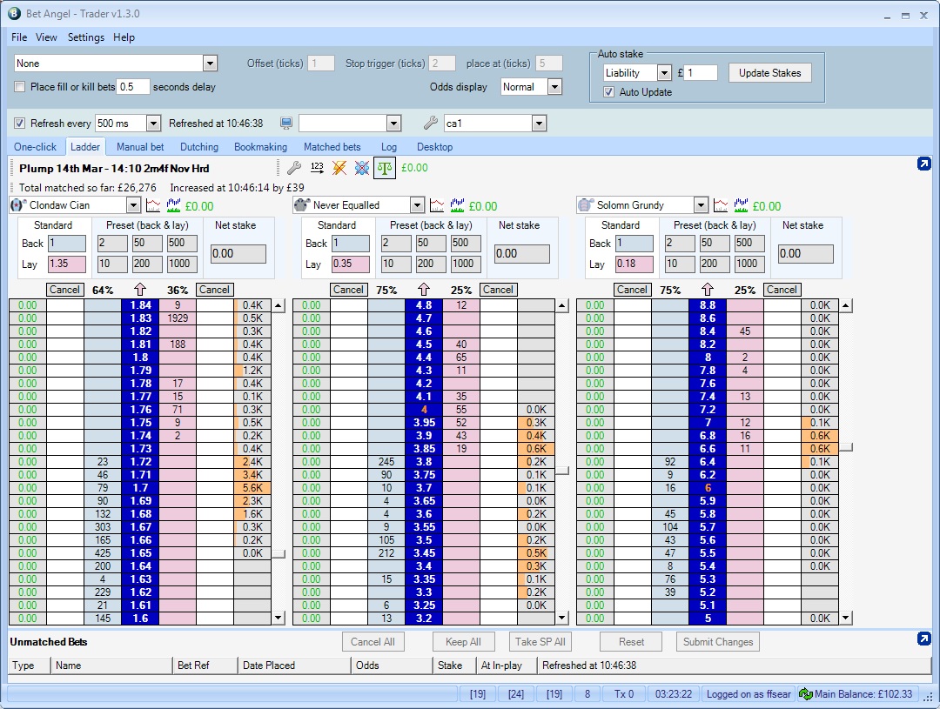Uncheck the Auto Update checkbox

coord(609,92)
